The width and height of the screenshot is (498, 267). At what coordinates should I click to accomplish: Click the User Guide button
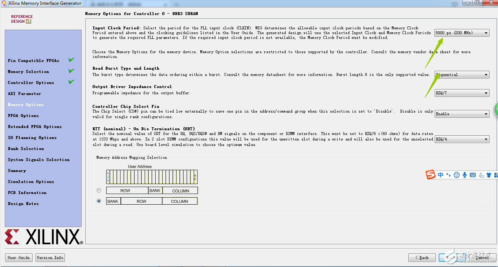(x=19, y=257)
